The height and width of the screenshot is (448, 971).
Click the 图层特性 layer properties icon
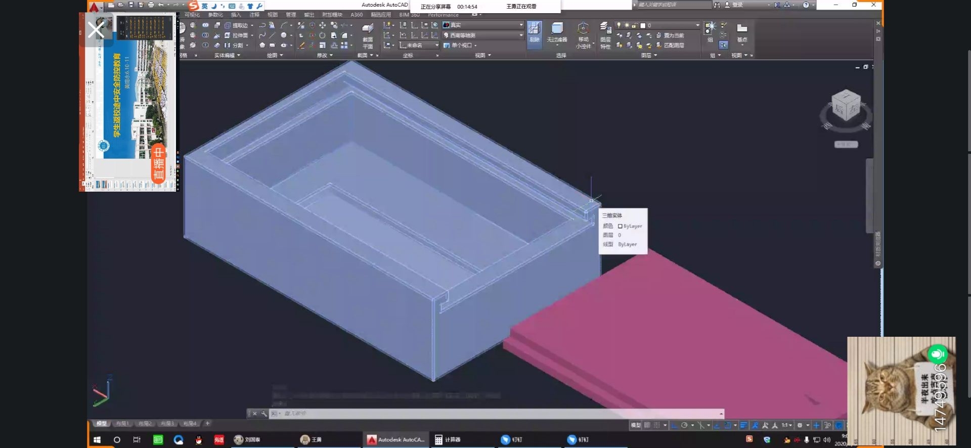[x=605, y=34]
